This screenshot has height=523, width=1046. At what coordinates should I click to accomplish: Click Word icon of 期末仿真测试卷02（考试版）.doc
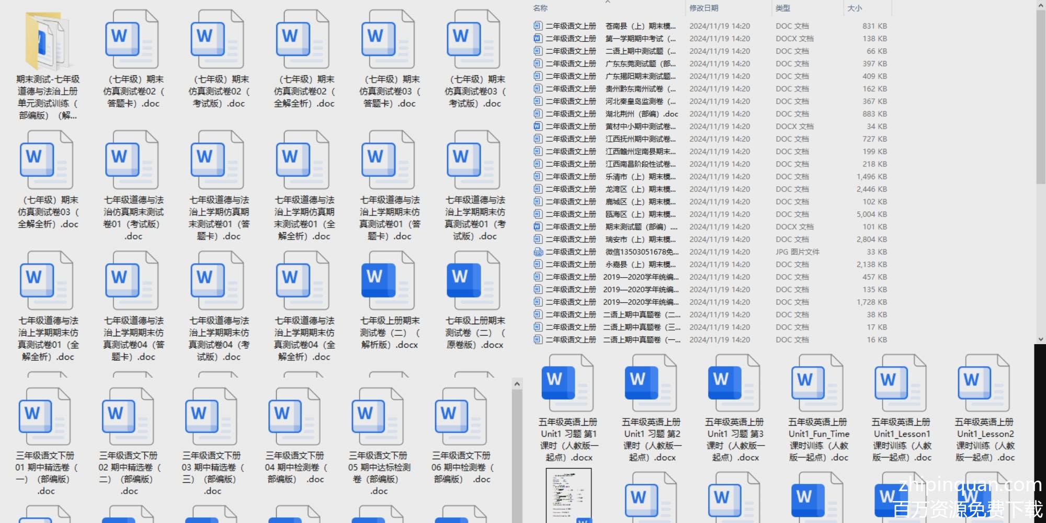[x=218, y=39]
